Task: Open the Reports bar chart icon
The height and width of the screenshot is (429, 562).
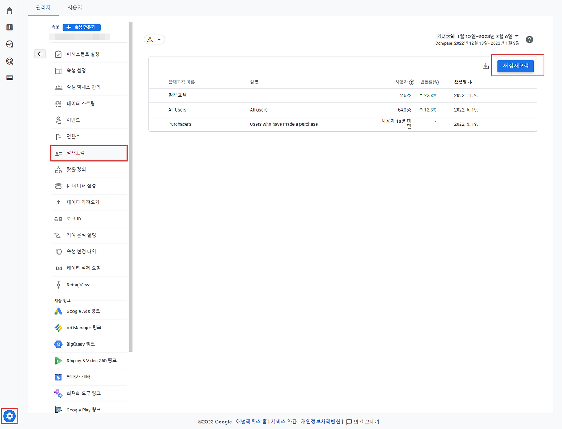Action: click(9, 27)
